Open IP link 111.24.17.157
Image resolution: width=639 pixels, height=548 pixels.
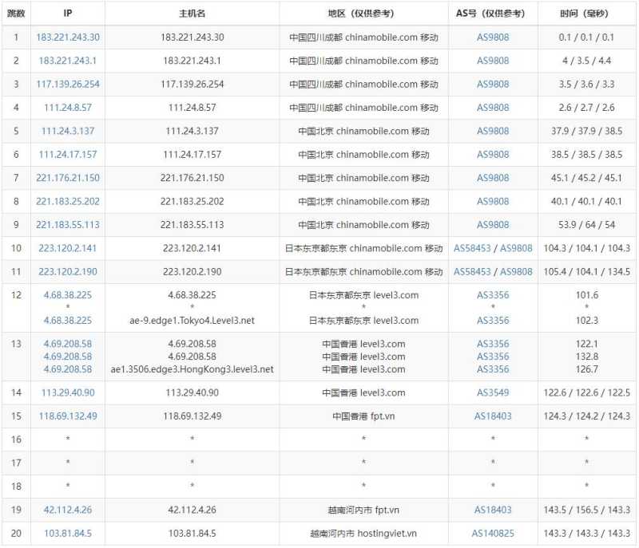[x=68, y=155]
